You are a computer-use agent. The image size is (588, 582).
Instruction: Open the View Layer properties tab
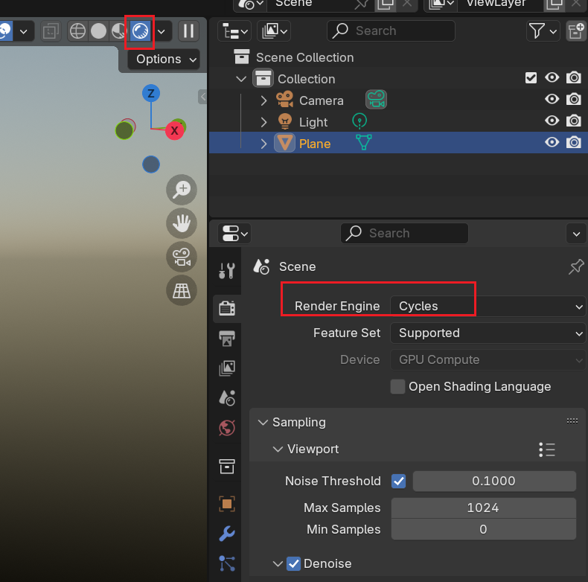[x=227, y=368]
